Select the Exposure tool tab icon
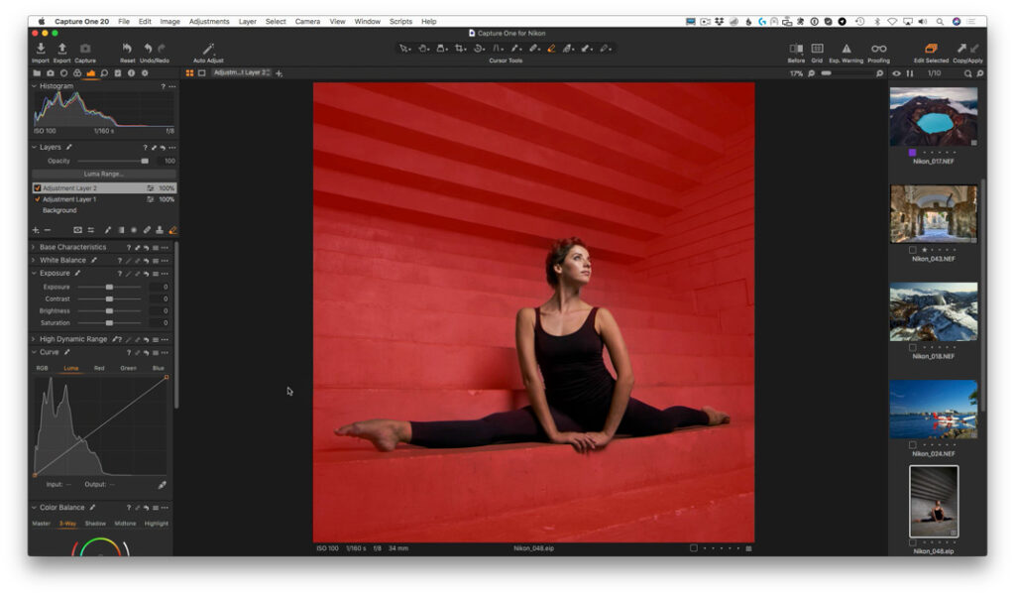Viewport: 1015px width, 596px height. click(90, 70)
